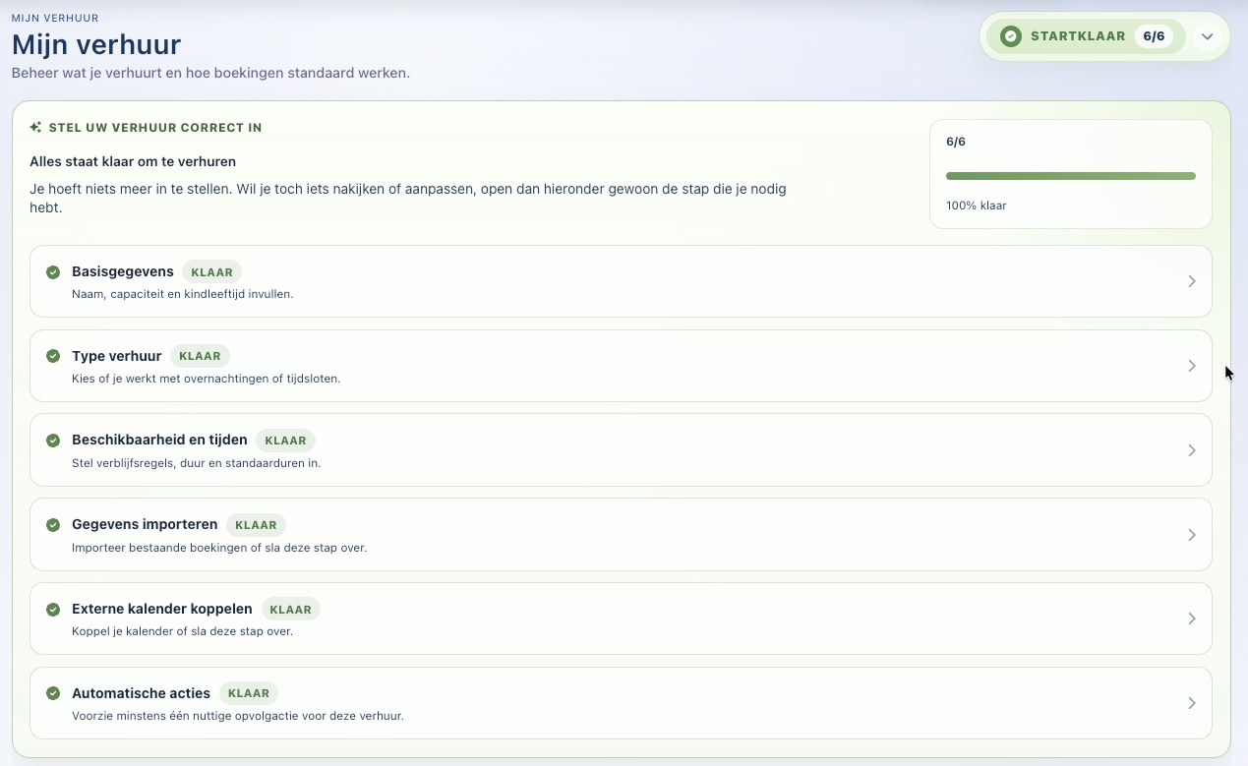Expand the Automatische acties step chevron
This screenshot has height=766, width=1248.
tap(1192, 703)
